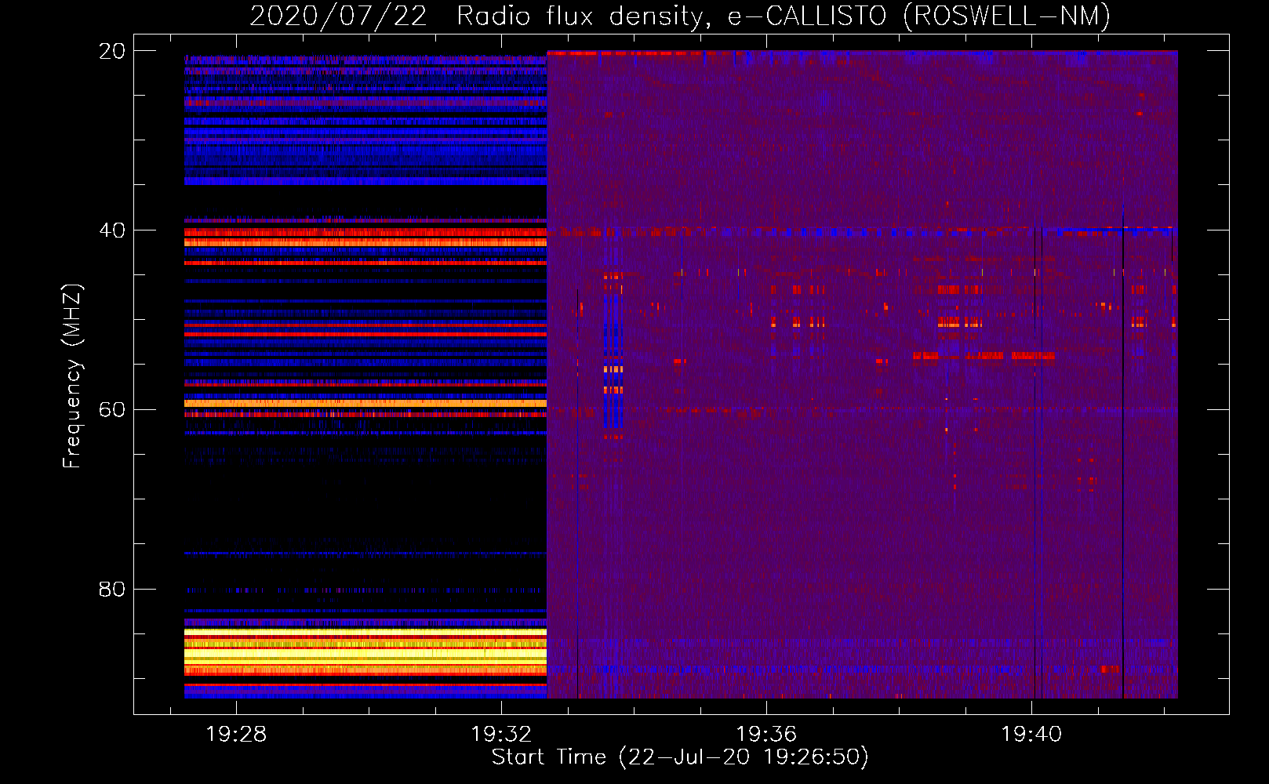Click the 80 frequency tick label
The height and width of the screenshot is (784, 1269).
pos(112,589)
